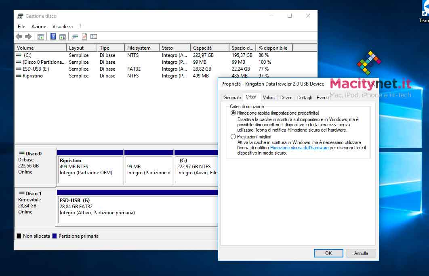The image size is (429, 276).
Task: Go to the Dettagli tab
Action: [304, 98]
